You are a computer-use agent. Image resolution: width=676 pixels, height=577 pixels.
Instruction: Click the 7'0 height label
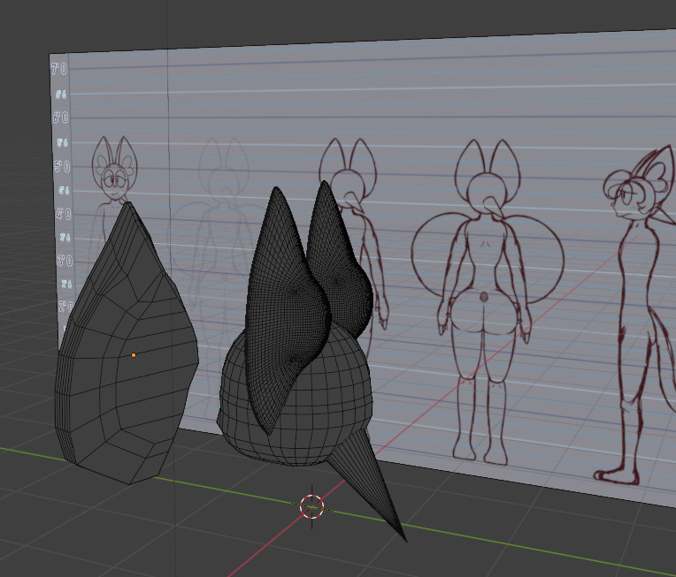[59, 69]
